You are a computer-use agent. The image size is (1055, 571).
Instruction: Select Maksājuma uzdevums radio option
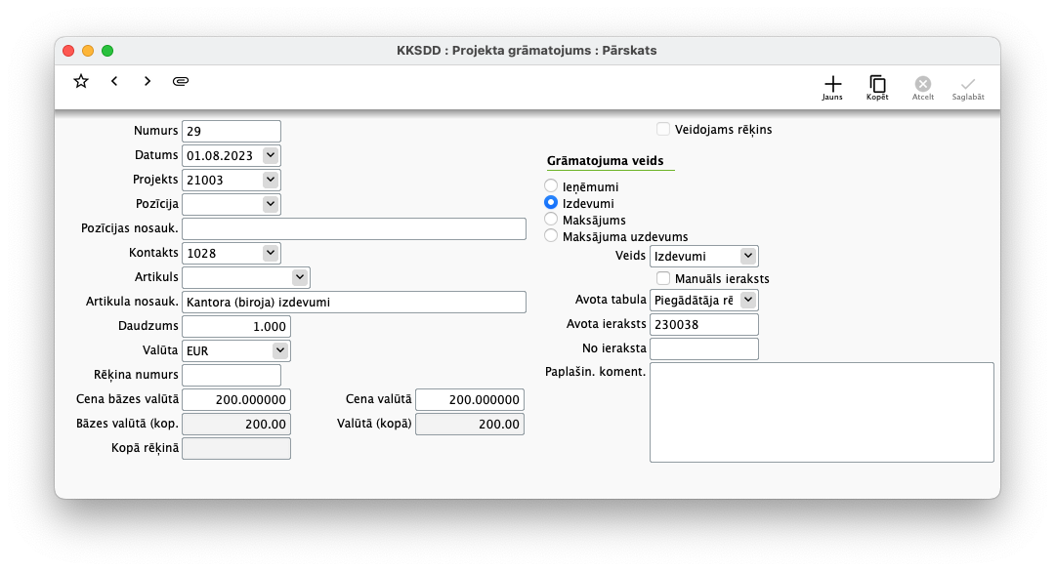(x=551, y=236)
